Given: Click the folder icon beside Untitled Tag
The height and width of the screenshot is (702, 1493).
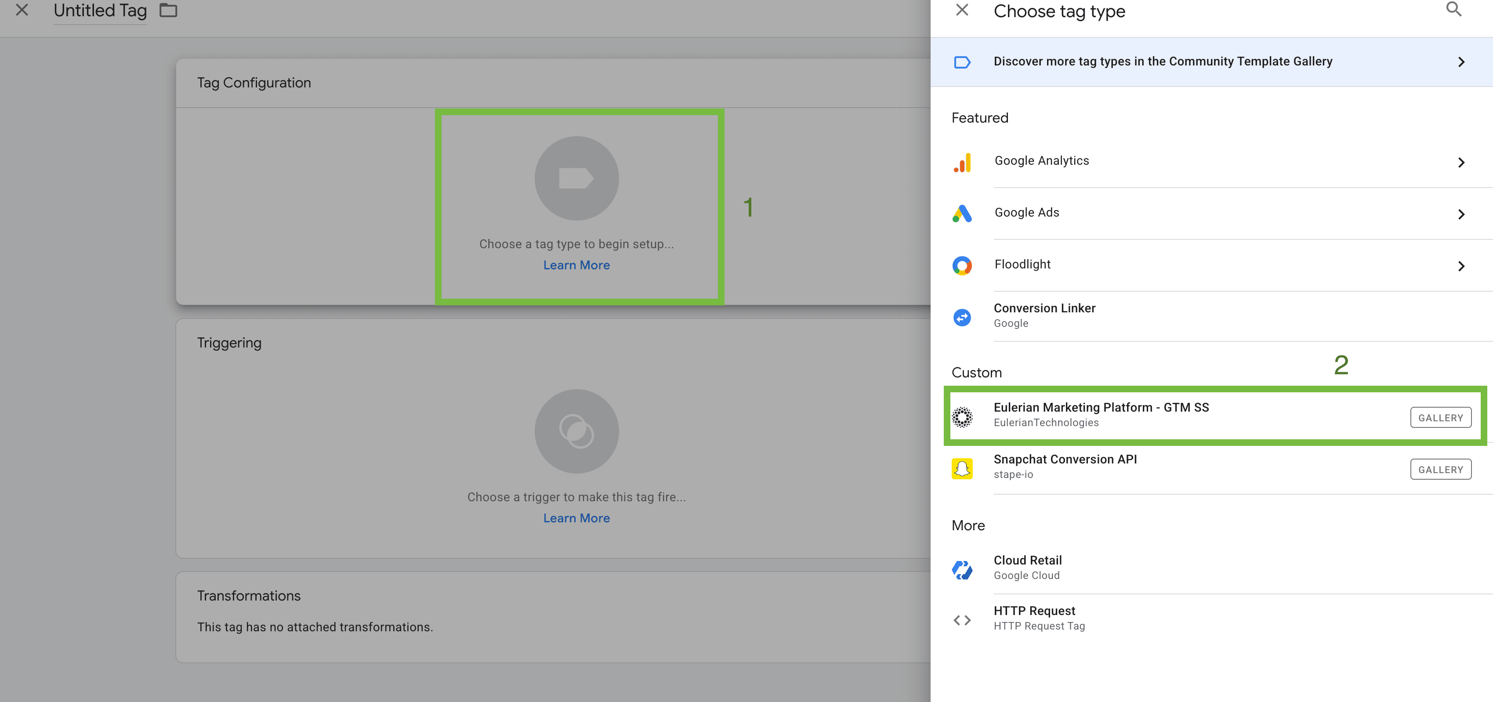Looking at the screenshot, I should (x=168, y=11).
